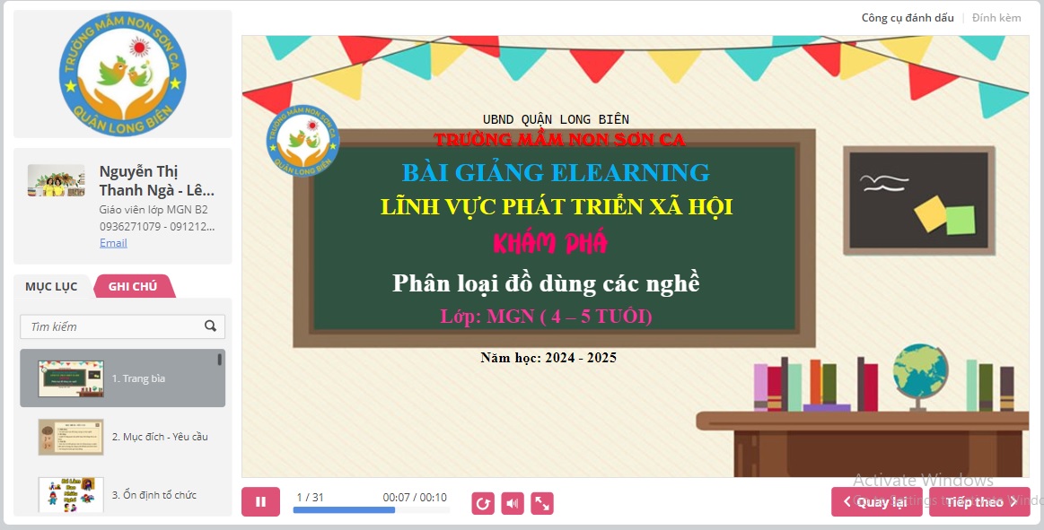Pause the lesson playback
Viewport: 1044px width, 530px height.
(260, 502)
